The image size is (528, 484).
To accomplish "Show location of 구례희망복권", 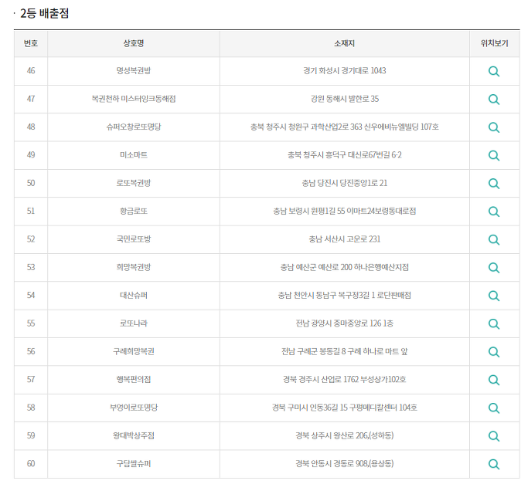I will tap(494, 352).
